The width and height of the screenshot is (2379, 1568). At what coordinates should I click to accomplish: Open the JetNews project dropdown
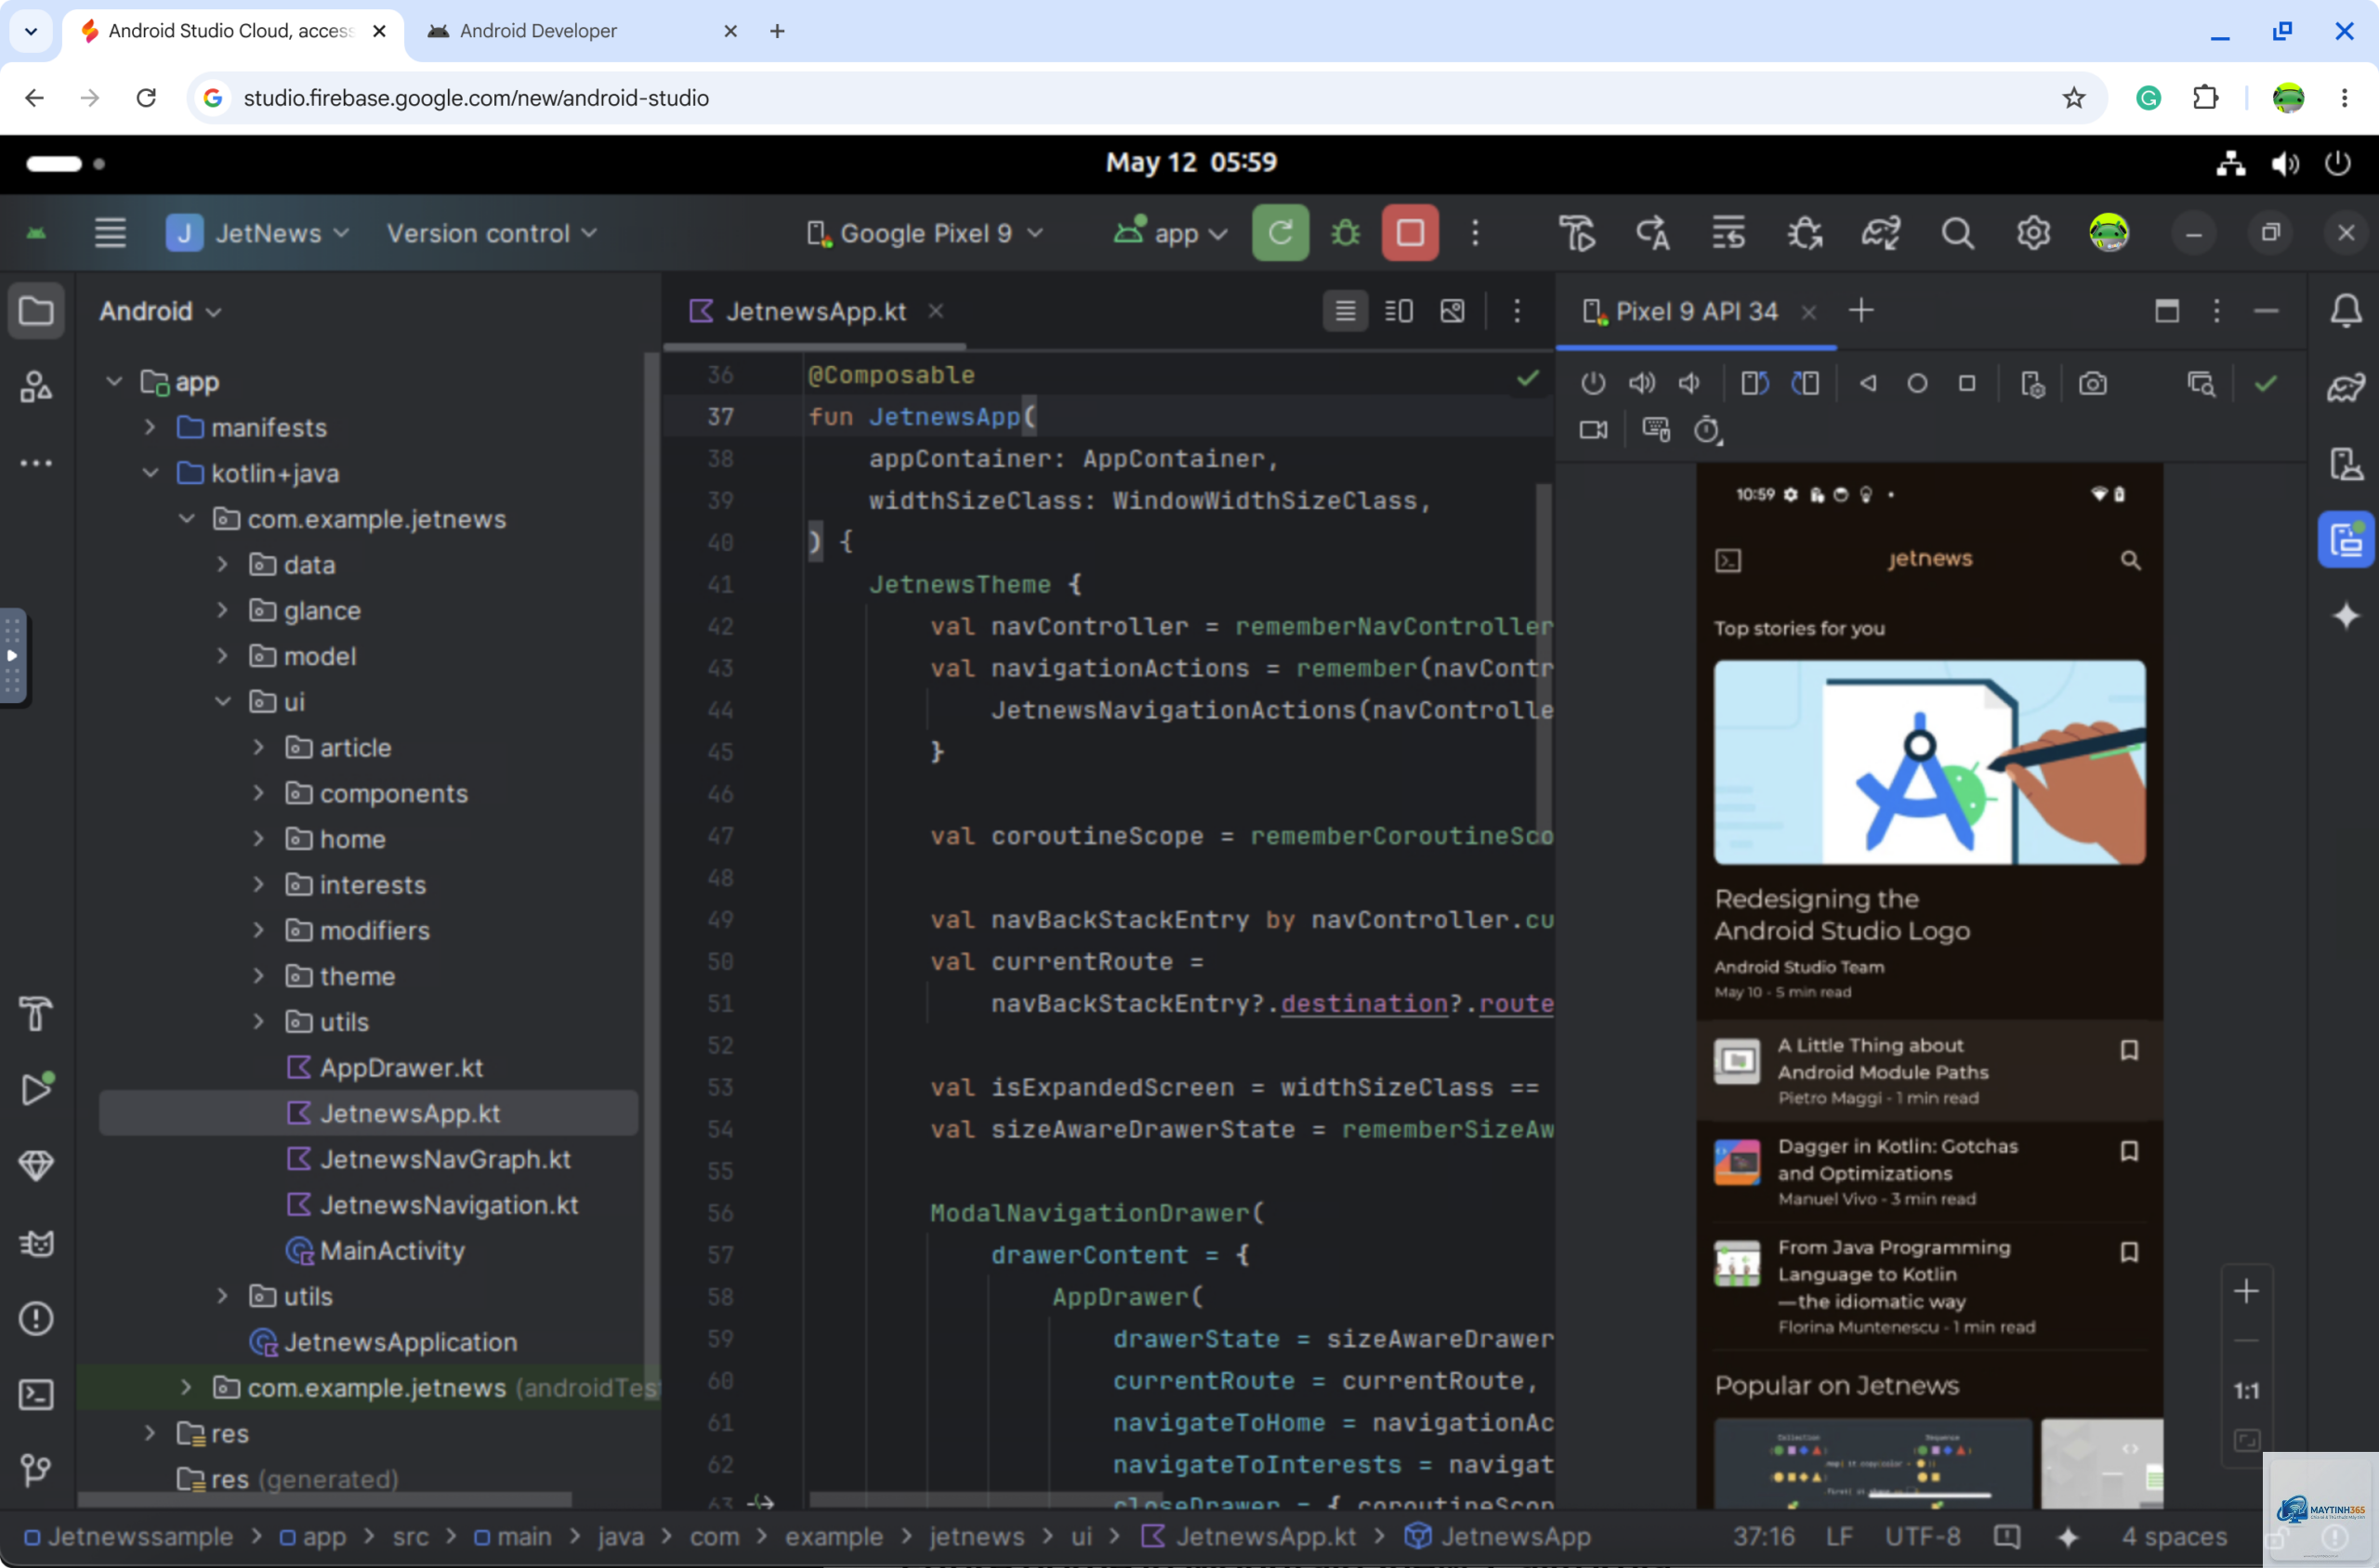click(257, 233)
